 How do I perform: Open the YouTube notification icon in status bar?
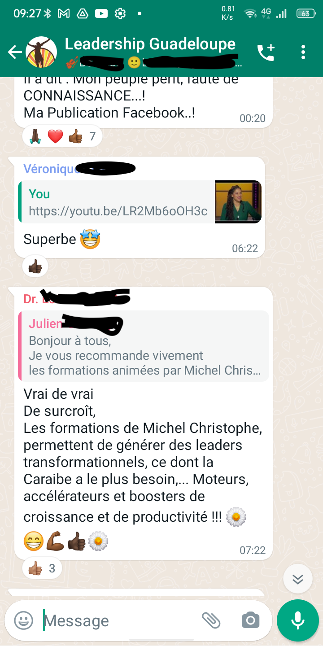[x=101, y=14]
